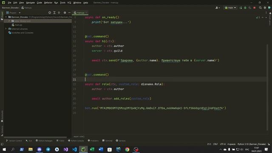272x153 pixels.
Task: Open the Edit menu
Action: [x=15, y=3]
